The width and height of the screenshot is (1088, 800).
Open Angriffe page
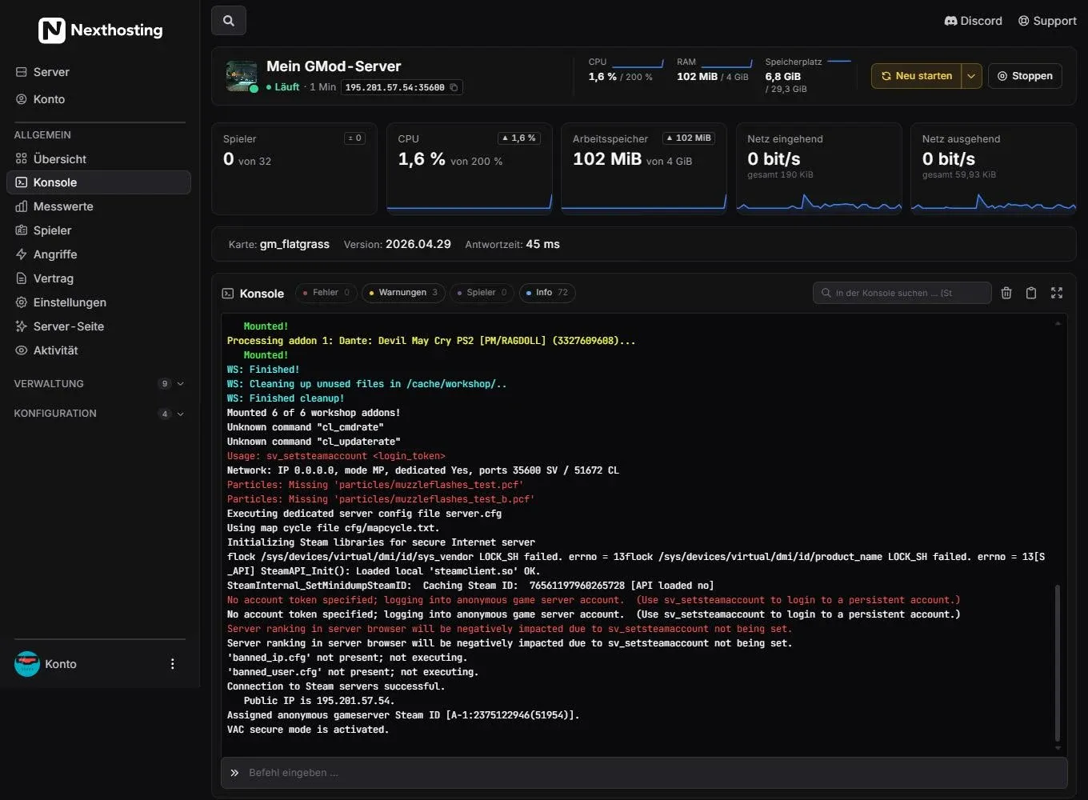pyautogui.click(x=99, y=254)
